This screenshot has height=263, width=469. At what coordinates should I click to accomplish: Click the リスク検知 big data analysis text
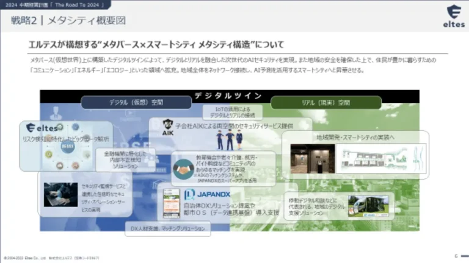pyautogui.click(x=65, y=139)
